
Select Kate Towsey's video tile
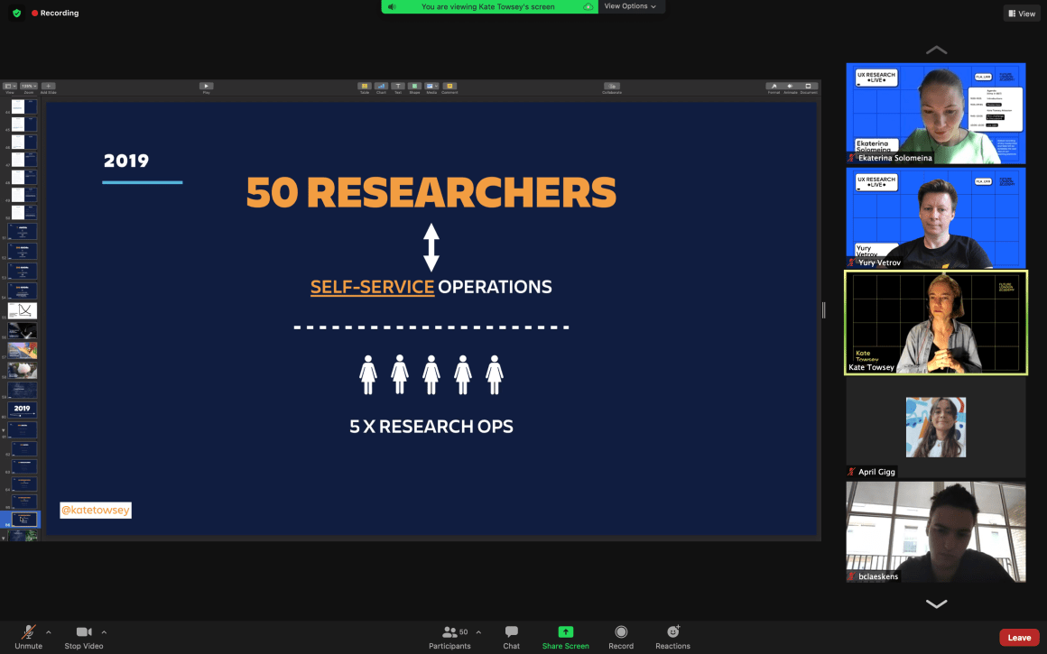[935, 322]
